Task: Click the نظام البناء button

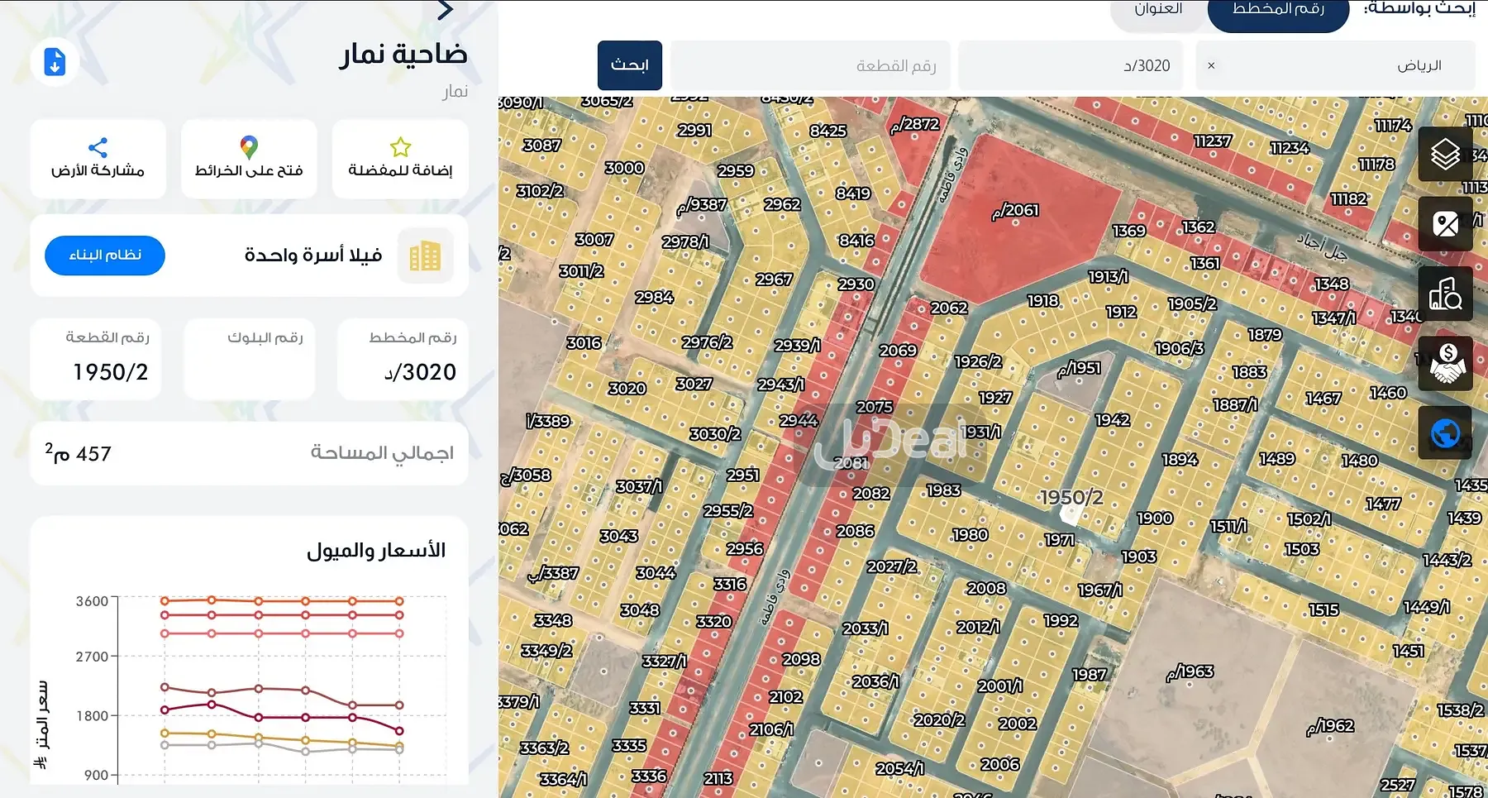Action: [105, 255]
